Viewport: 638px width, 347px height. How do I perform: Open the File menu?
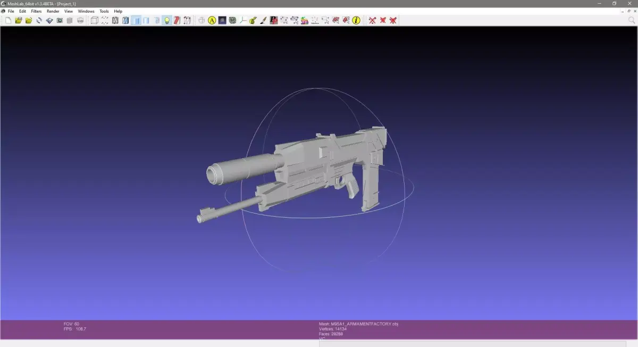pos(11,11)
